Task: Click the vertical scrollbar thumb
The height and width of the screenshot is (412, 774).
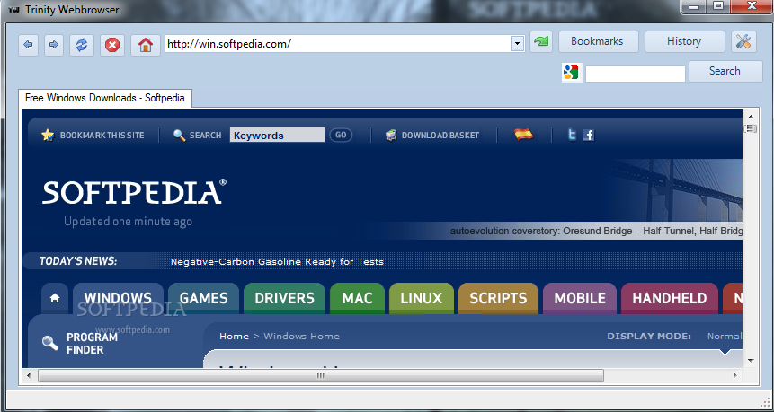Action: 751,128
